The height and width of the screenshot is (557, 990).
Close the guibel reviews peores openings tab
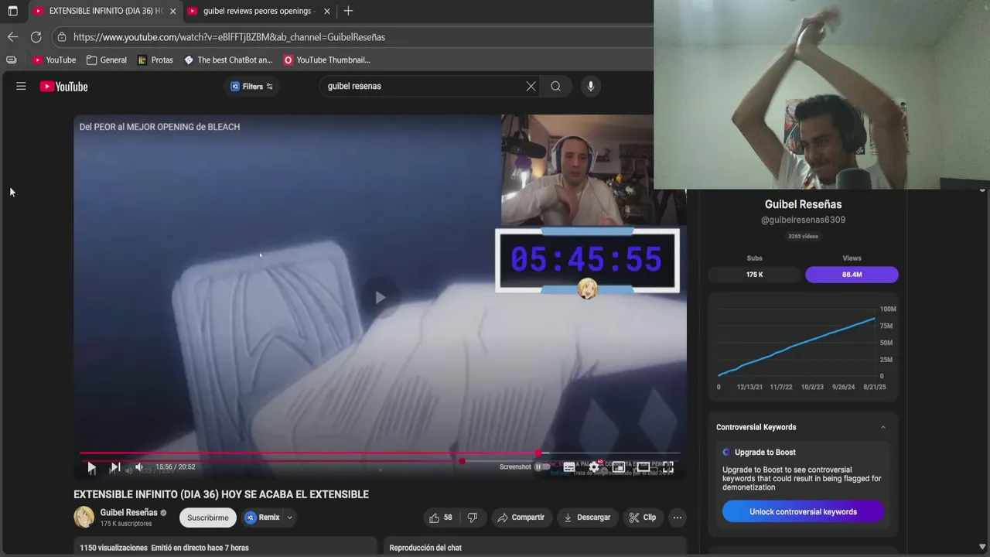pyautogui.click(x=327, y=11)
